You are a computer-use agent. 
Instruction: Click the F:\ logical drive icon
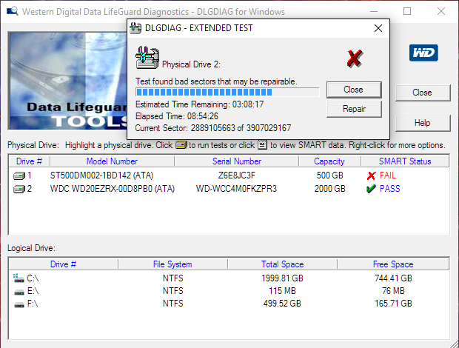click(19, 304)
